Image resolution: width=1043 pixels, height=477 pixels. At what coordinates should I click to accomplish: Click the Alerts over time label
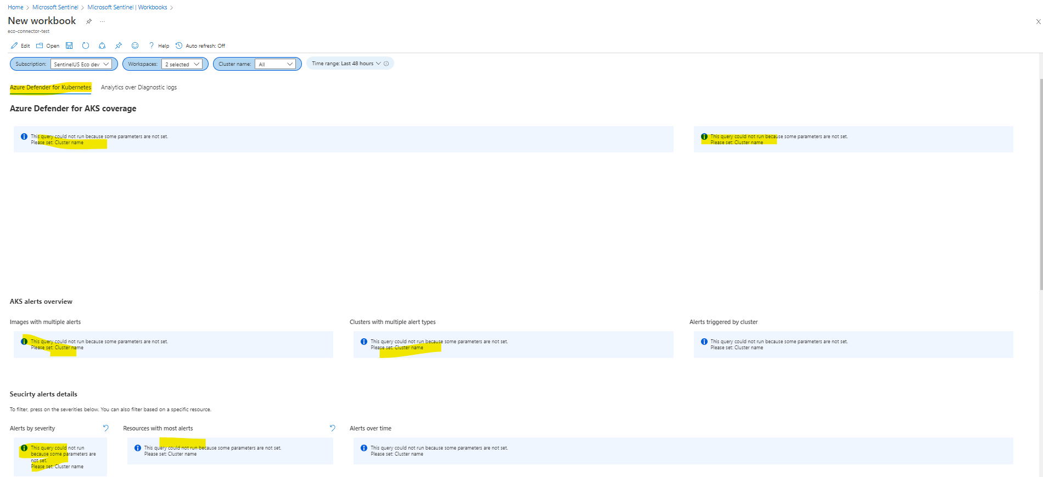(371, 428)
